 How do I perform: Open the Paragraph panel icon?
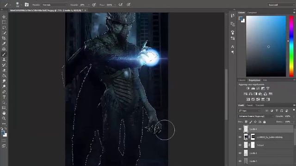(233, 52)
